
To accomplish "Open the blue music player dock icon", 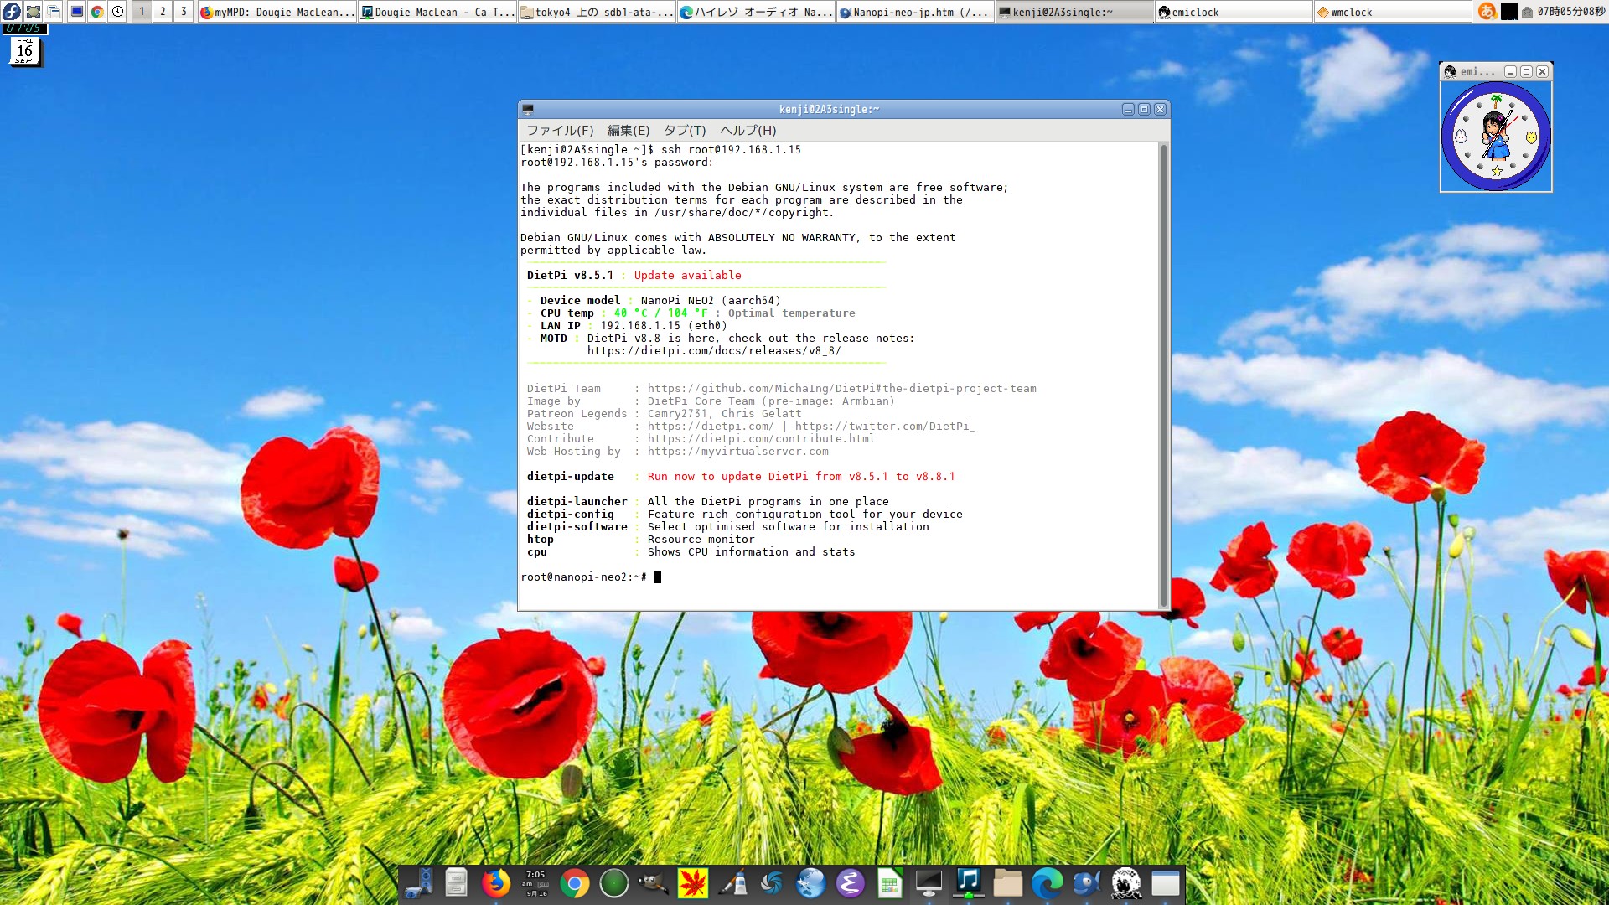I will tap(969, 883).
